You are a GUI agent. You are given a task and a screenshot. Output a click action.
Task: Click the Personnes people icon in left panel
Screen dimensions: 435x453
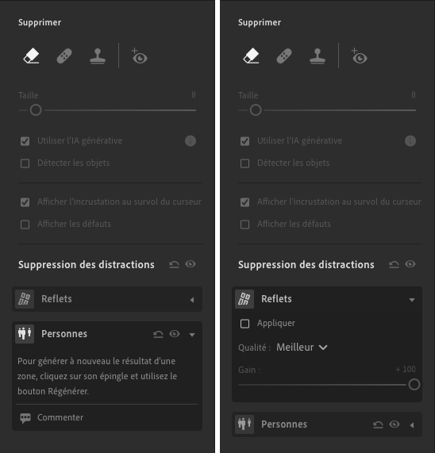[25, 334]
